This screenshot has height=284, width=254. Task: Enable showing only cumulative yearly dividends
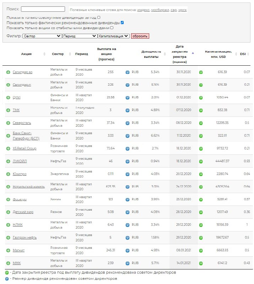pyautogui.click(x=99, y=17)
